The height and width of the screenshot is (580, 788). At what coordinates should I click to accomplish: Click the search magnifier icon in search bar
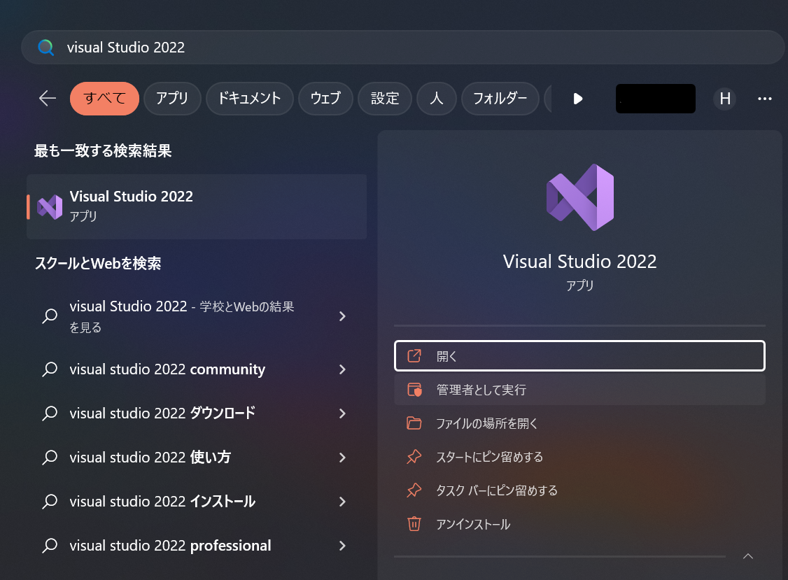[45, 48]
